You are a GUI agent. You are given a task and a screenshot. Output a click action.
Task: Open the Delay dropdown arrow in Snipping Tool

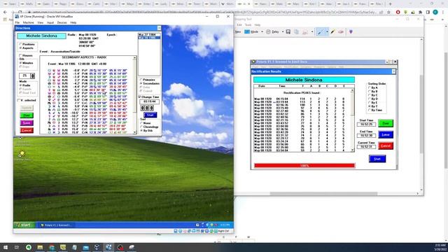[283, 32]
